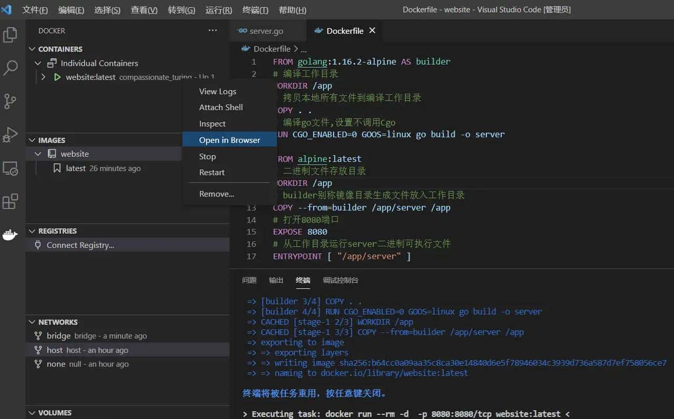
Task: Choose Open in Browser from context menu
Action: pos(230,139)
